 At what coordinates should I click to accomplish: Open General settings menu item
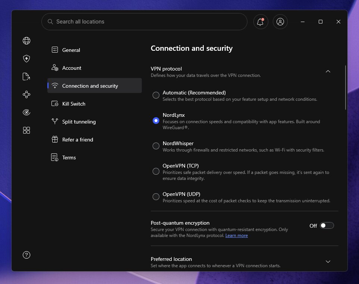pos(94,50)
